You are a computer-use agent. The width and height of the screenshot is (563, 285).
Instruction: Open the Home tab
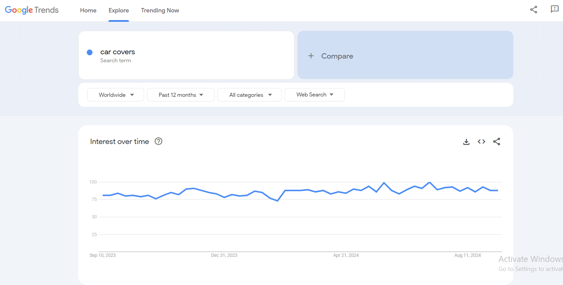tap(88, 10)
